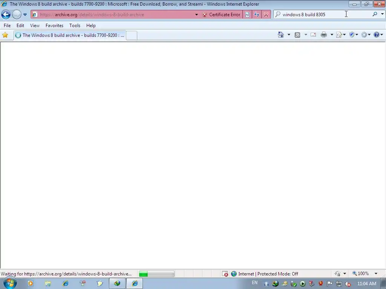Launch pinned Internet Explorer taskbar icon
This screenshot has width=386, height=289.
click(66, 283)
